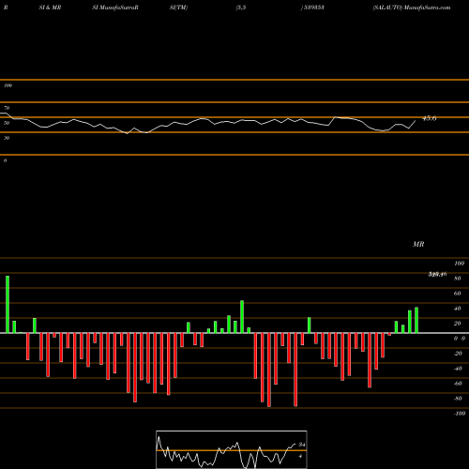469x469 pixels.
Task: Click the MR panel title label
Action: point(418,244)
